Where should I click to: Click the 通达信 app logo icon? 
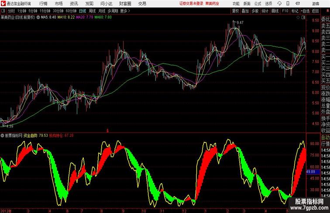click(3, 3)
